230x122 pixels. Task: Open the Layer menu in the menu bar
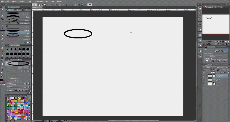coord(29,1)
